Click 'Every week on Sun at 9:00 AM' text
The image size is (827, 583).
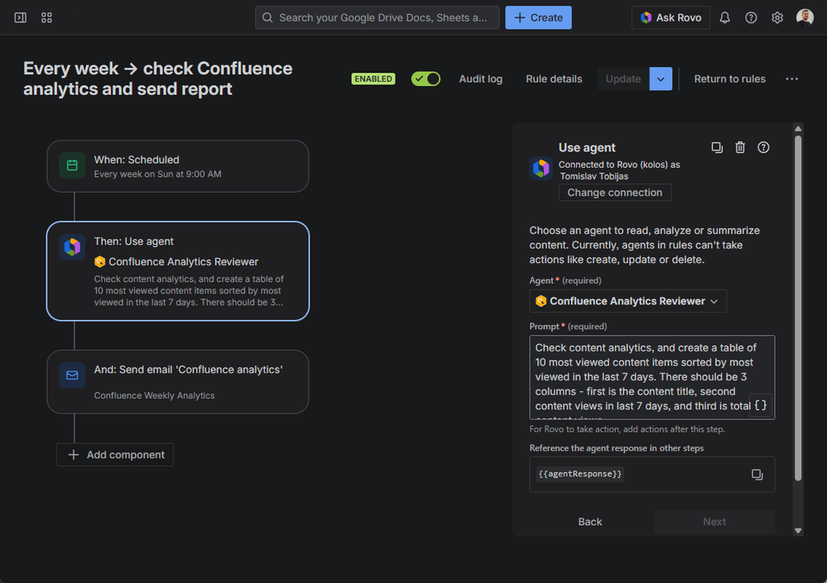[x=157, y=174]
